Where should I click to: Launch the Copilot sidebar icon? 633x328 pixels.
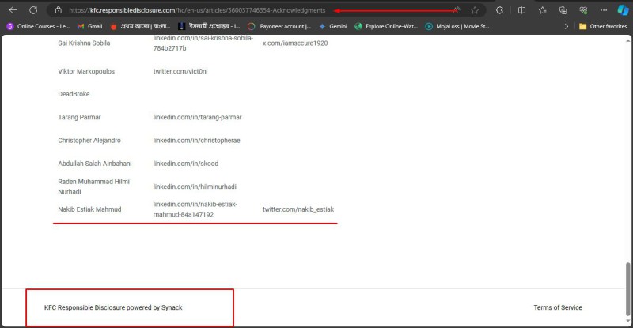[623, 10]
